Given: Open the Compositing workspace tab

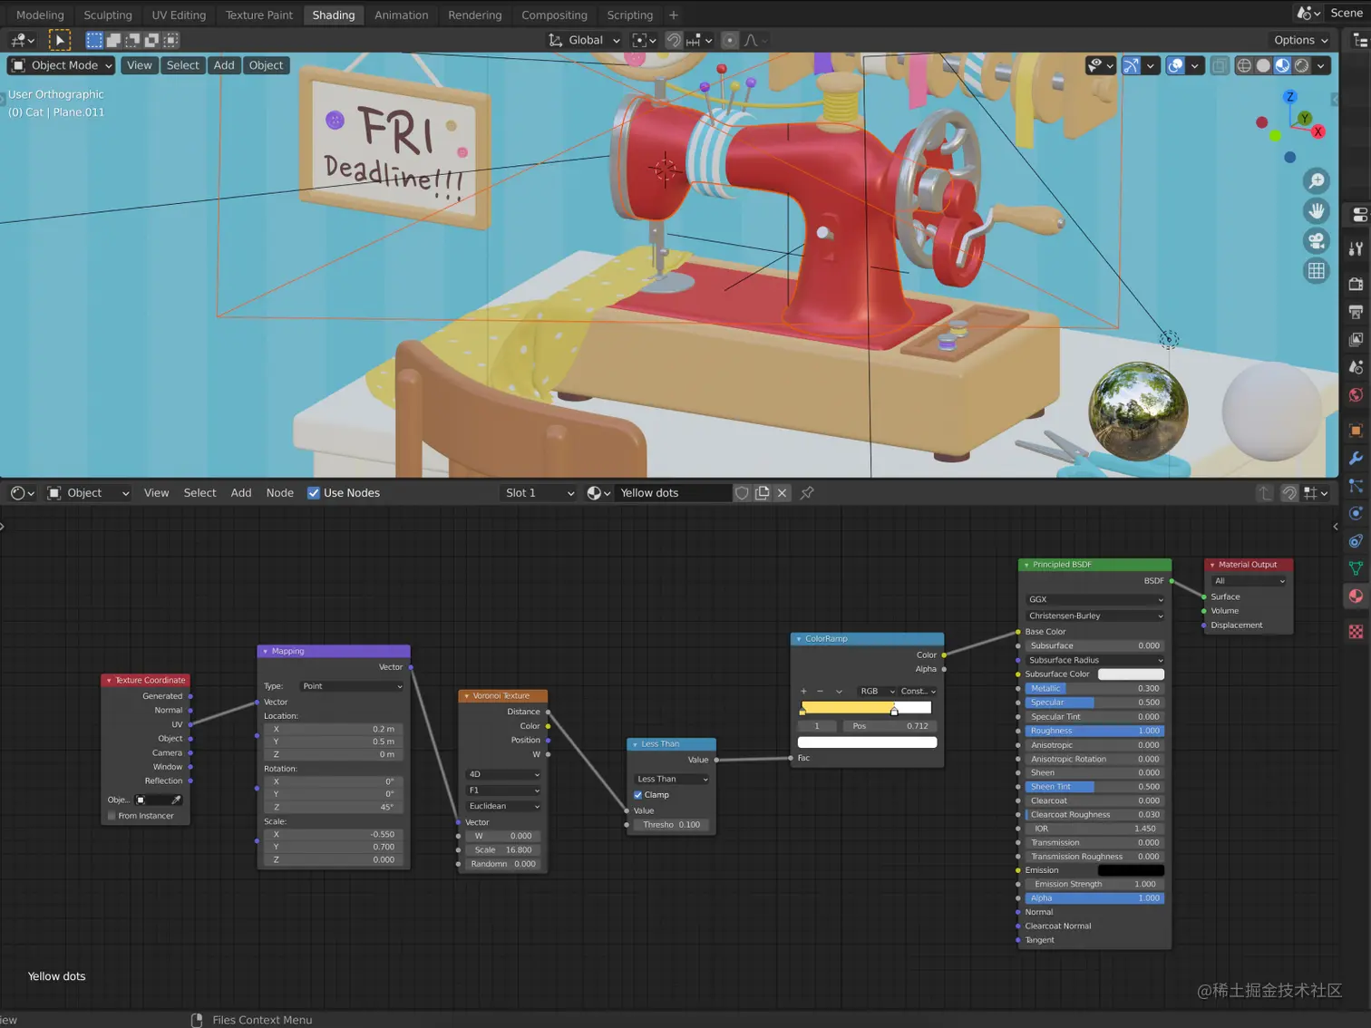Looking at the screenshot, I should [x=554, y=15].
